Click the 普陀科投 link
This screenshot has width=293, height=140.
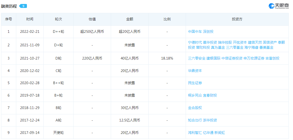[203, 48]
